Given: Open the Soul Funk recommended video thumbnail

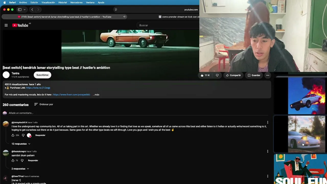Looking at the screenshot, I should 300,169.
